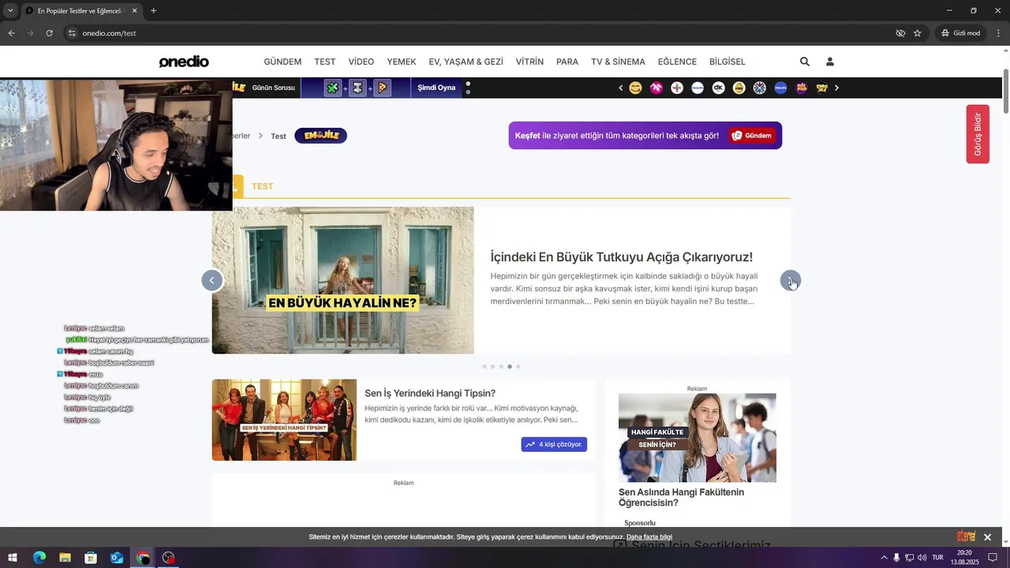
Task: Go to previous carousel slide
Action: [x=211, y=281]
